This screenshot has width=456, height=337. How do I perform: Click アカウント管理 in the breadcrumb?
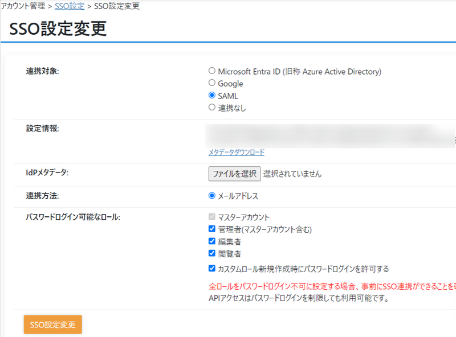pyautogui.click(x=23, y=6)
